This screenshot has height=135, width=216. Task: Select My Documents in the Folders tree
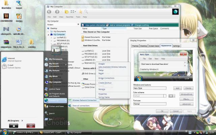point(60,31)
